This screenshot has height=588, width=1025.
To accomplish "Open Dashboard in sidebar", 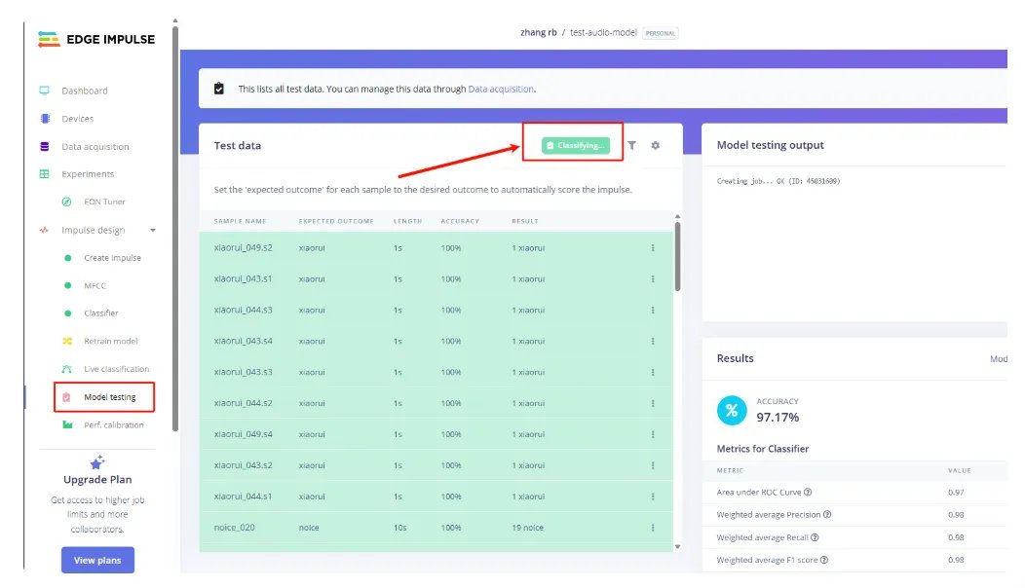I will pyautogui.click(x=85, y=91).
